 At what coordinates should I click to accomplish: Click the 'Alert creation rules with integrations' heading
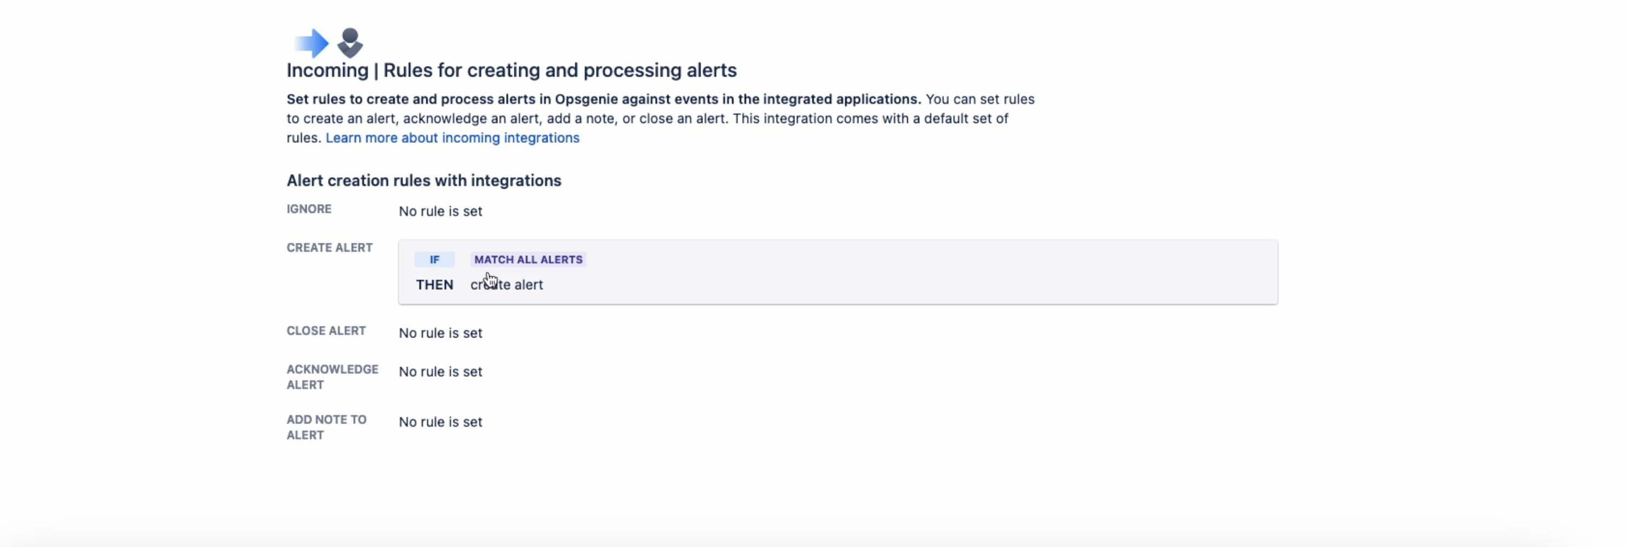click(424, 181)
